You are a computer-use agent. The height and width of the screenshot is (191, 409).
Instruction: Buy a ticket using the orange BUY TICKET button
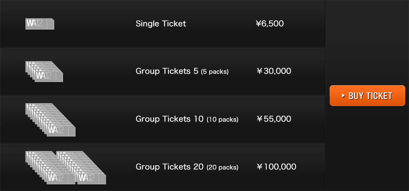click(367, 96)
